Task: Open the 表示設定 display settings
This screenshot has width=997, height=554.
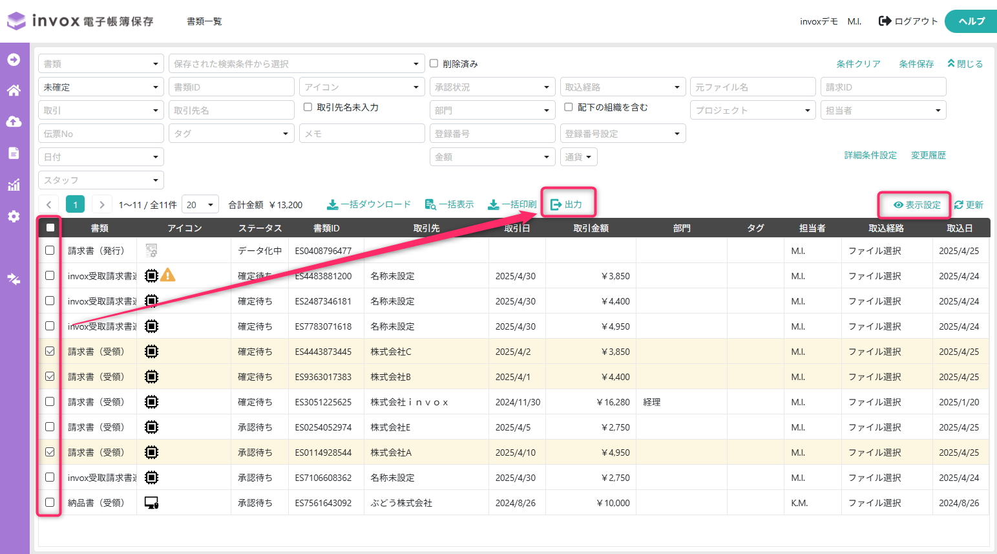Action: click(x=917, y=205)
